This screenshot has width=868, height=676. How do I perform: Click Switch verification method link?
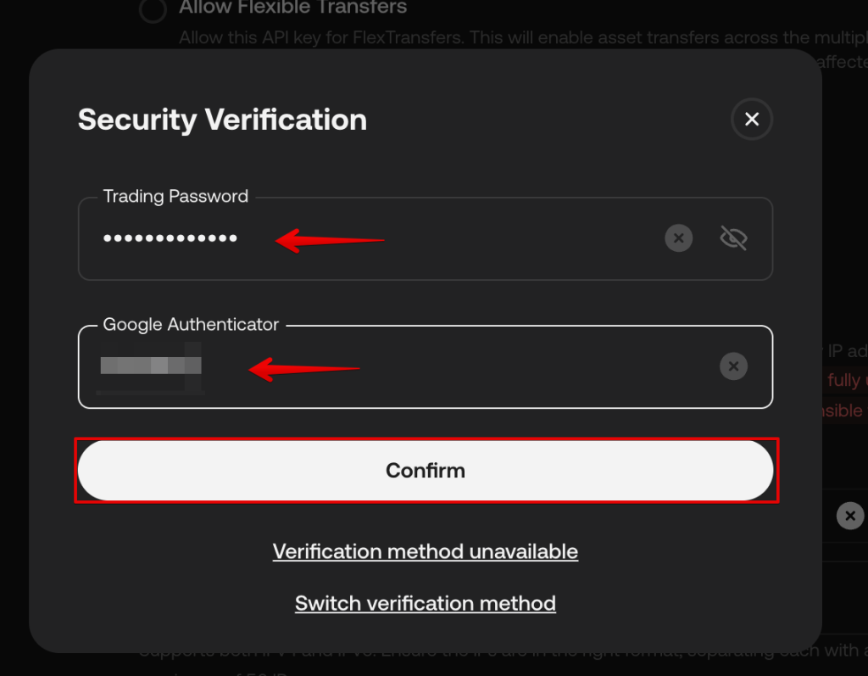point(426,603)
